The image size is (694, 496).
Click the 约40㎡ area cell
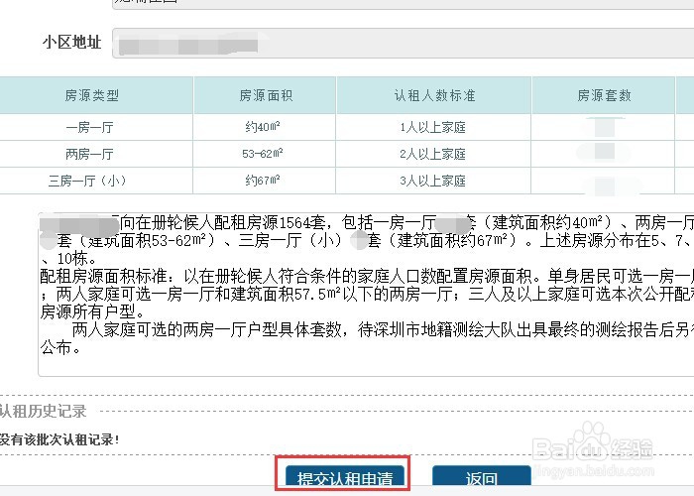[x=265, y=128]
